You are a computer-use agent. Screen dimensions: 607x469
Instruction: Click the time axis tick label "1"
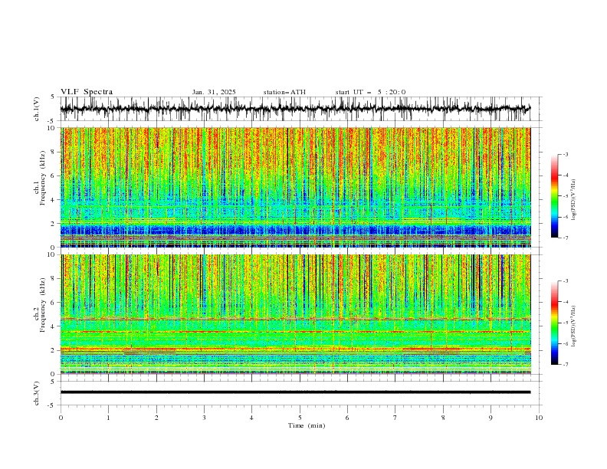coord(108,418)
